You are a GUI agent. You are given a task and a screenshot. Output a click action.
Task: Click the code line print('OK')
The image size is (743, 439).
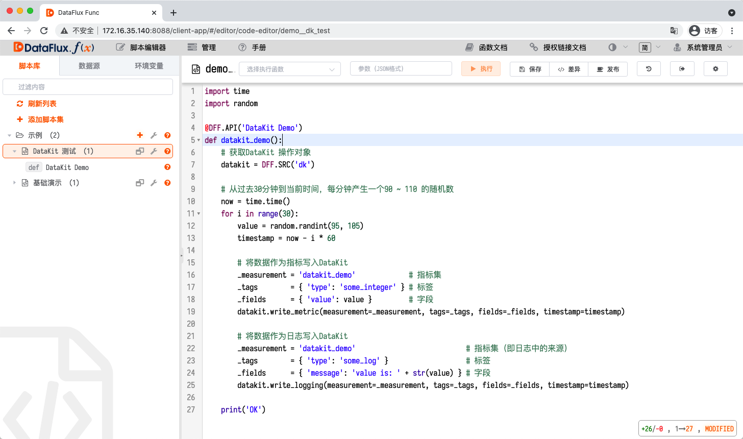243,409
